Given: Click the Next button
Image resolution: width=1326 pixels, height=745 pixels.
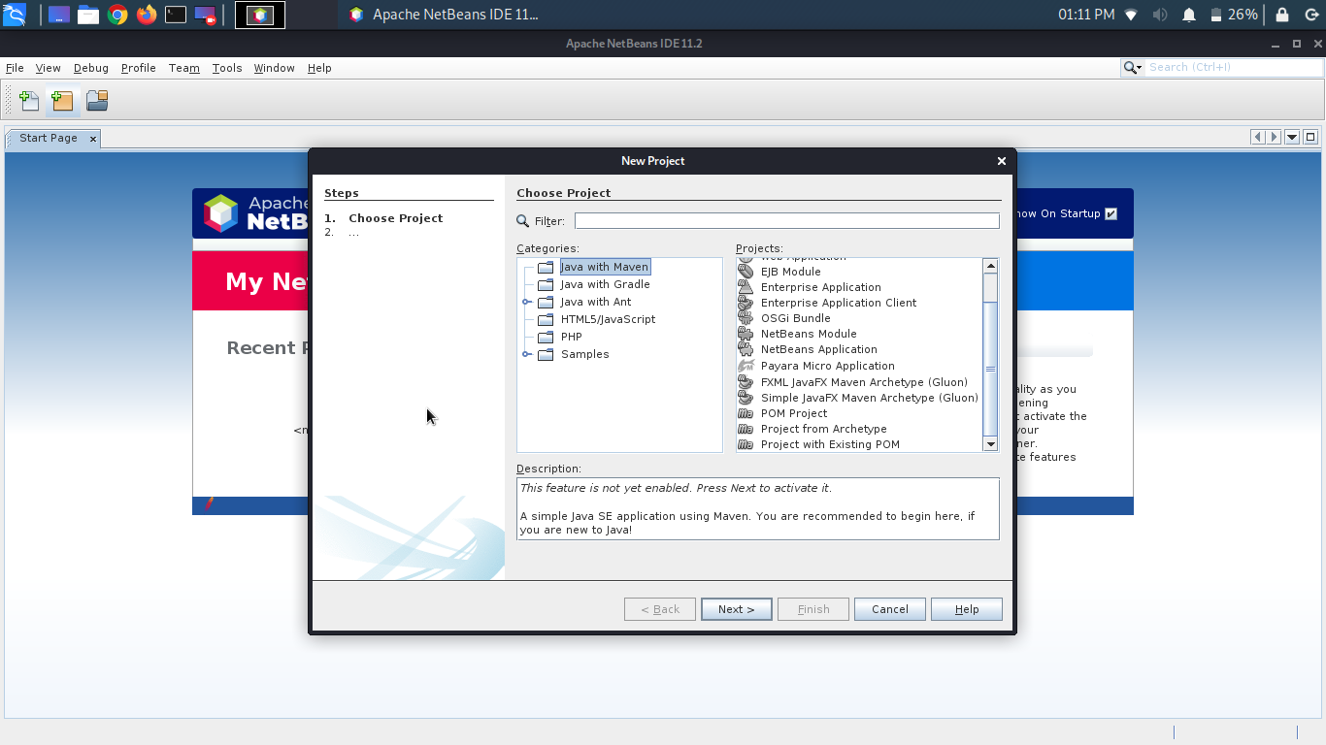Looking at the screenshot, I should [736, 609].
